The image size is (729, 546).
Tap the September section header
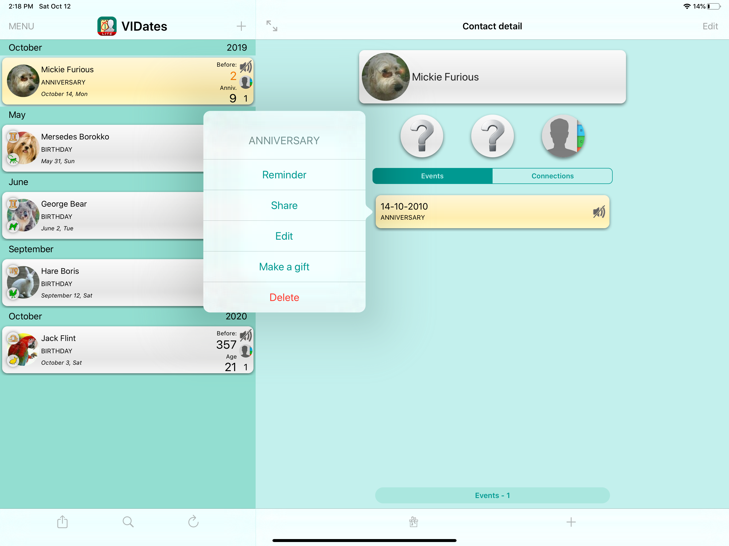(x=101, y=249)
